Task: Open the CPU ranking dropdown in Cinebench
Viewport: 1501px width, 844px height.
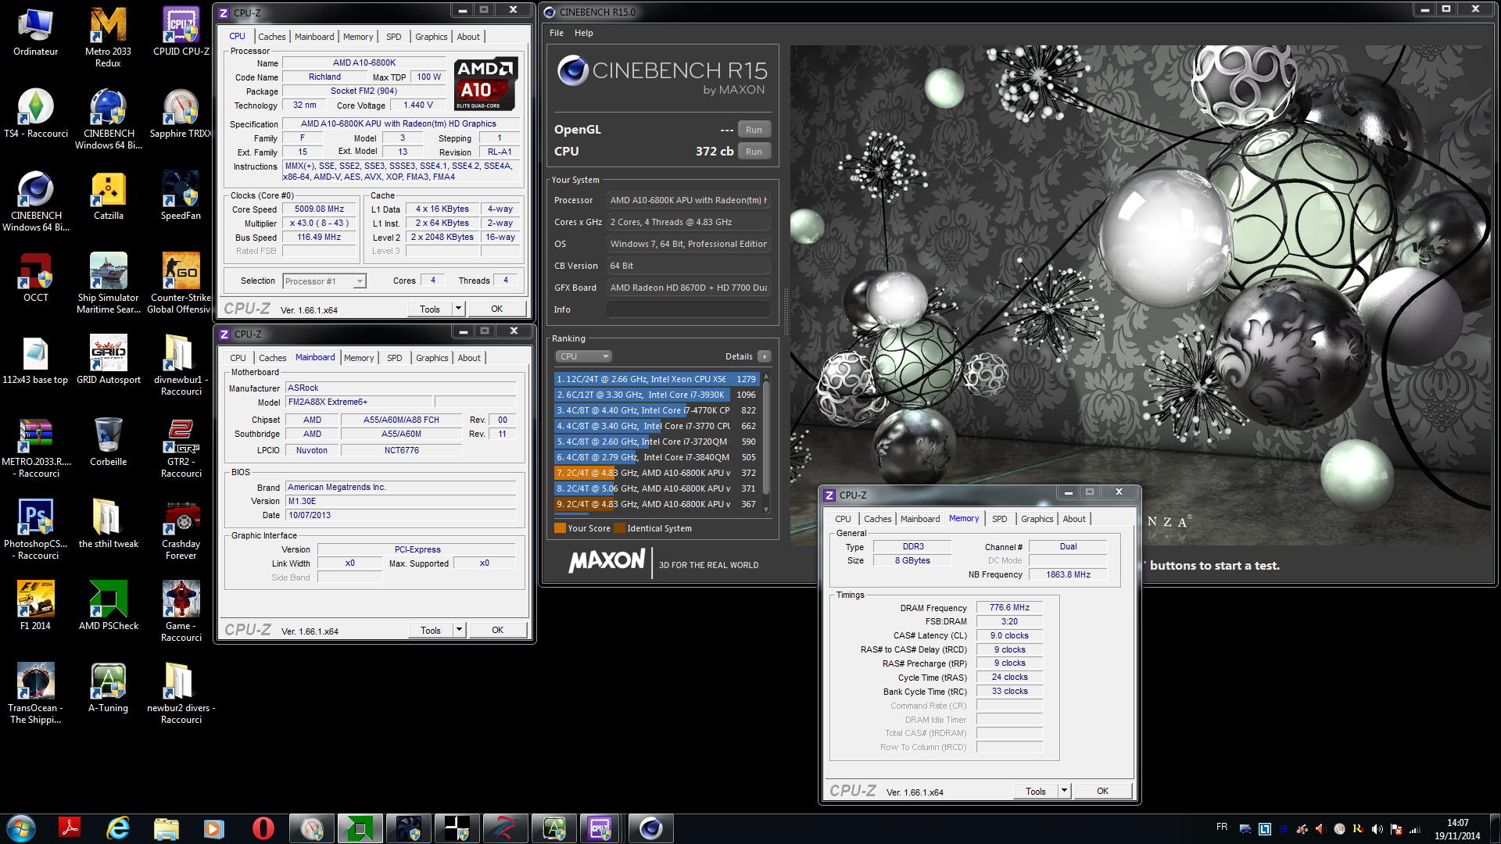Action: click(x=583, y=356)
